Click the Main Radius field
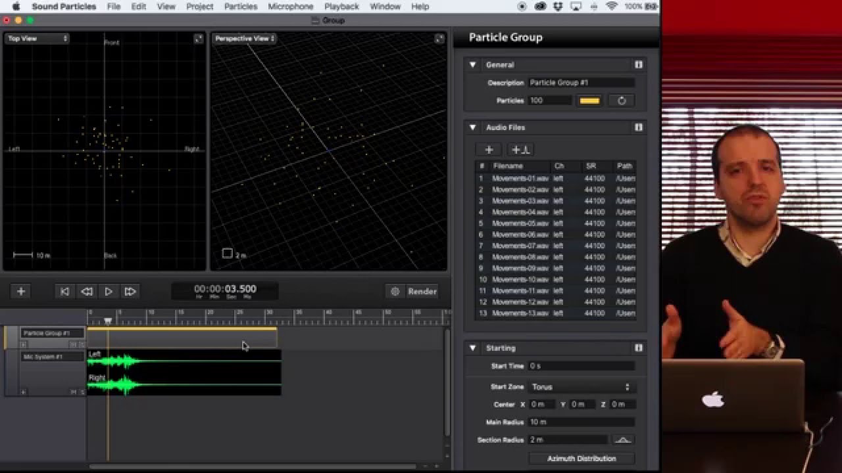 click(582, 422)
